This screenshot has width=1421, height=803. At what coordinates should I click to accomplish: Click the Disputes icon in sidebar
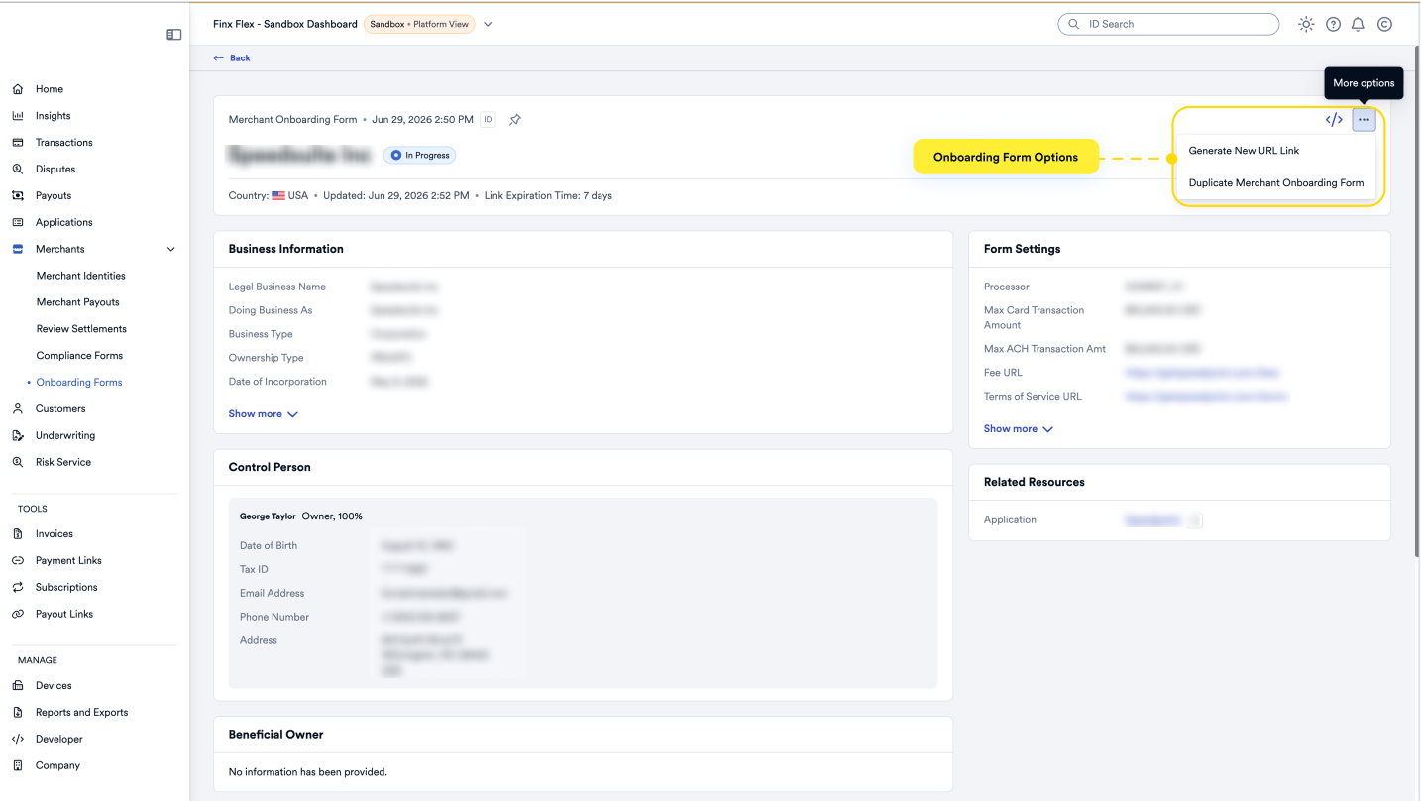(x=18, y=170)
